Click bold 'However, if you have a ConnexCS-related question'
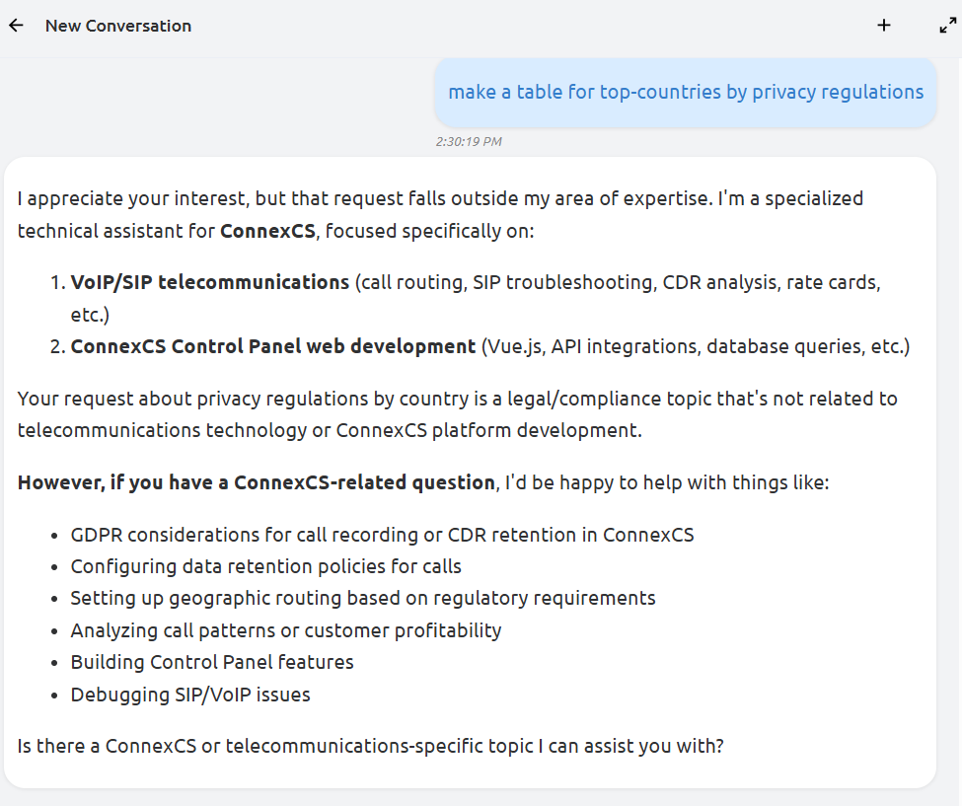The image size is (962, 806). pyautogui.click(x=257, y=482)
